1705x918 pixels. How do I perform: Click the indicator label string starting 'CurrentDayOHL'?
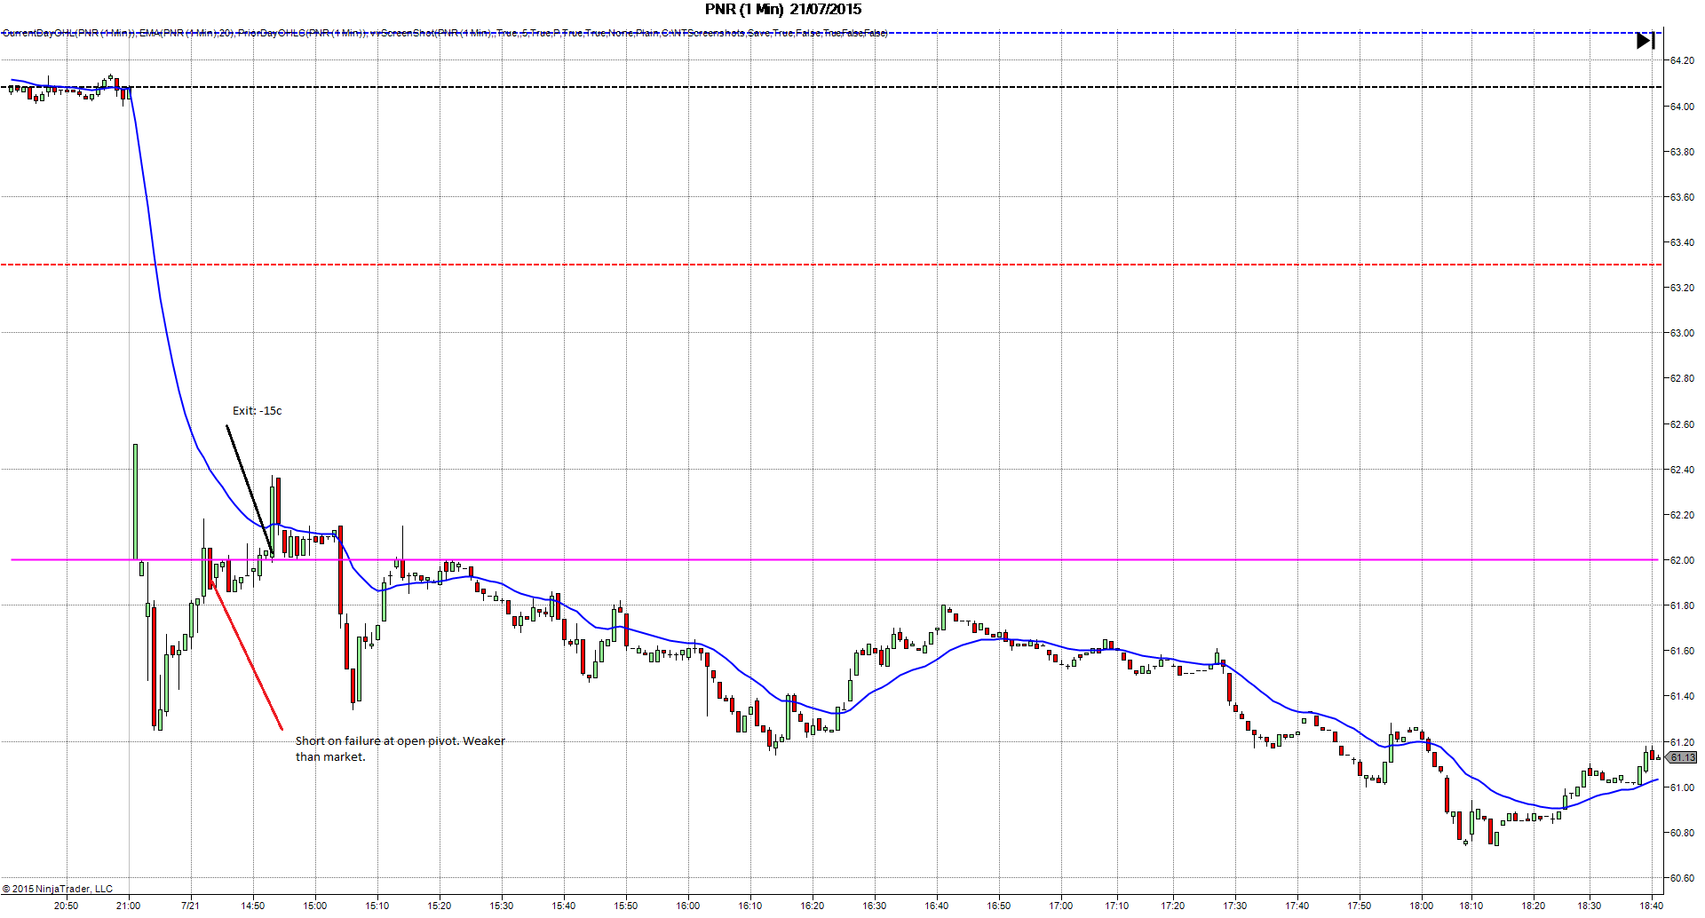coord(445,33)
